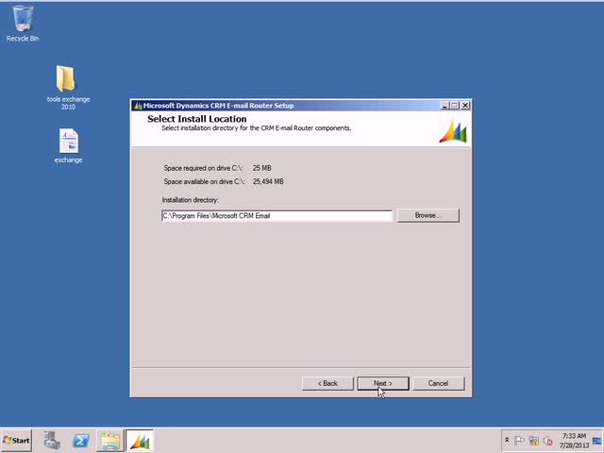Open Windows Explorer from the taskbar
This screenshot has height=453, width=604.
(x=110, y=441)
